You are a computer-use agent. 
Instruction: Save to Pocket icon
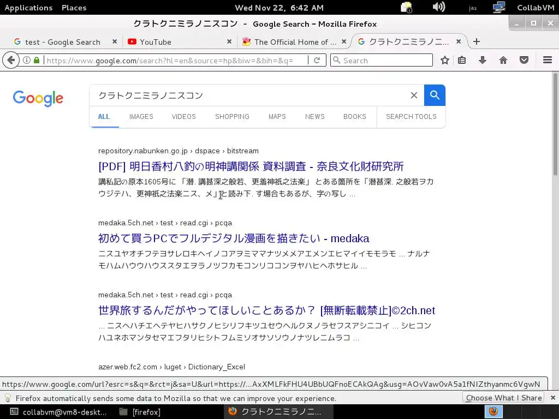pyautogui.click(x=524, y=60)
